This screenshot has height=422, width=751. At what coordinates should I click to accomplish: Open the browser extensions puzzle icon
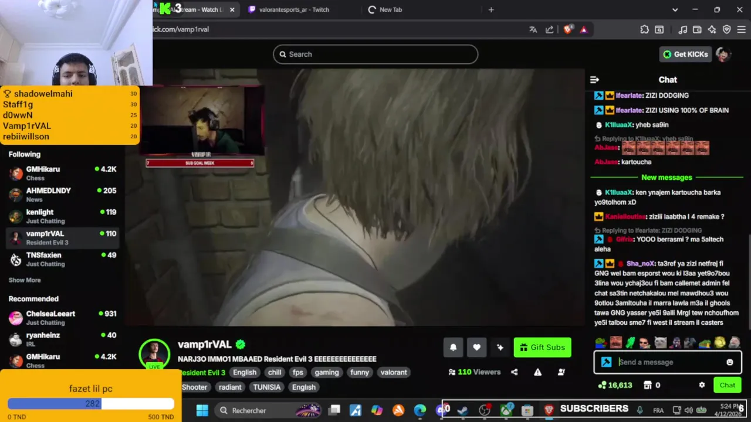[644, 29]
